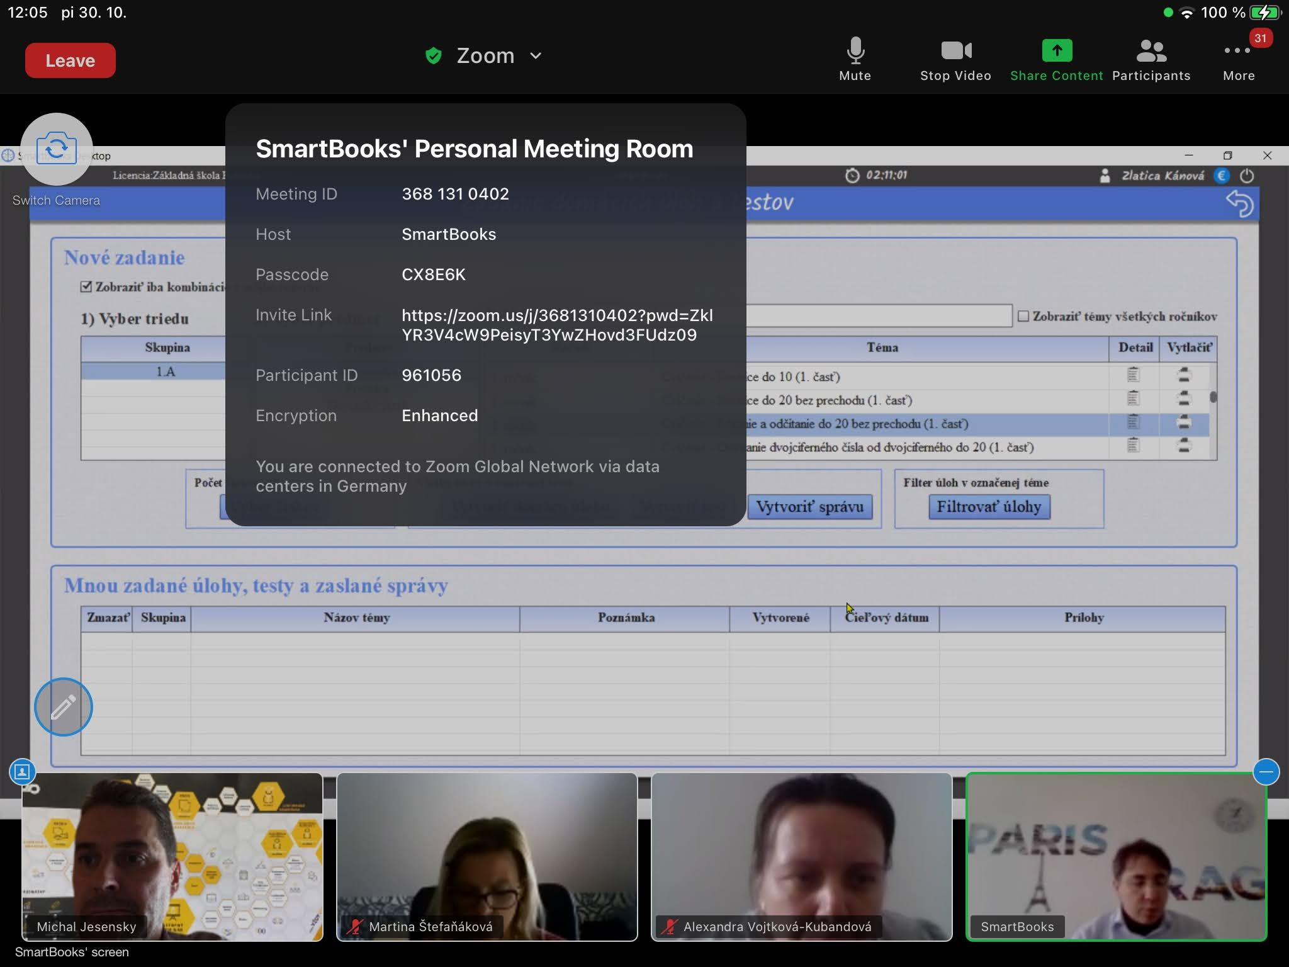The height and width of the screenshot is (967, 1289).
Task: Click the Vytvoriť správu button
Action: pos(809,507)
